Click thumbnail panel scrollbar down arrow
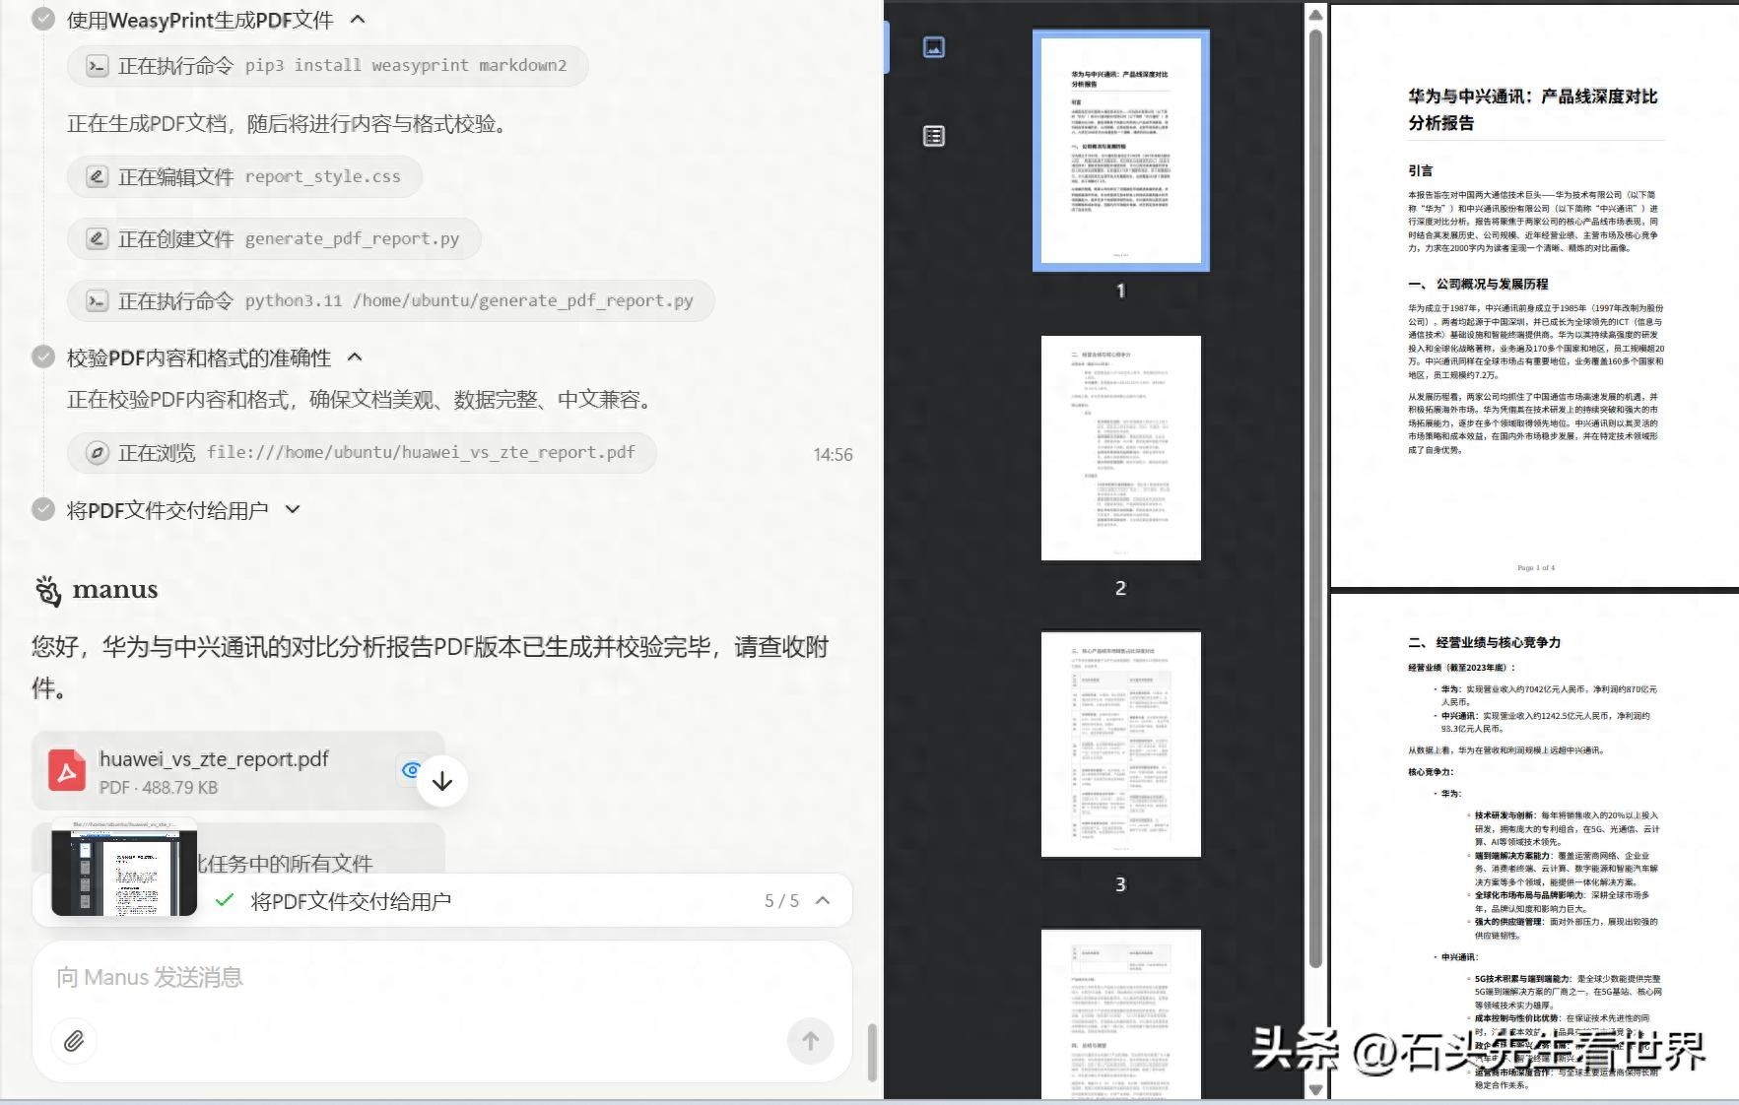This screenshot has height=1105, width=1739. [x=1315, y=1089]
